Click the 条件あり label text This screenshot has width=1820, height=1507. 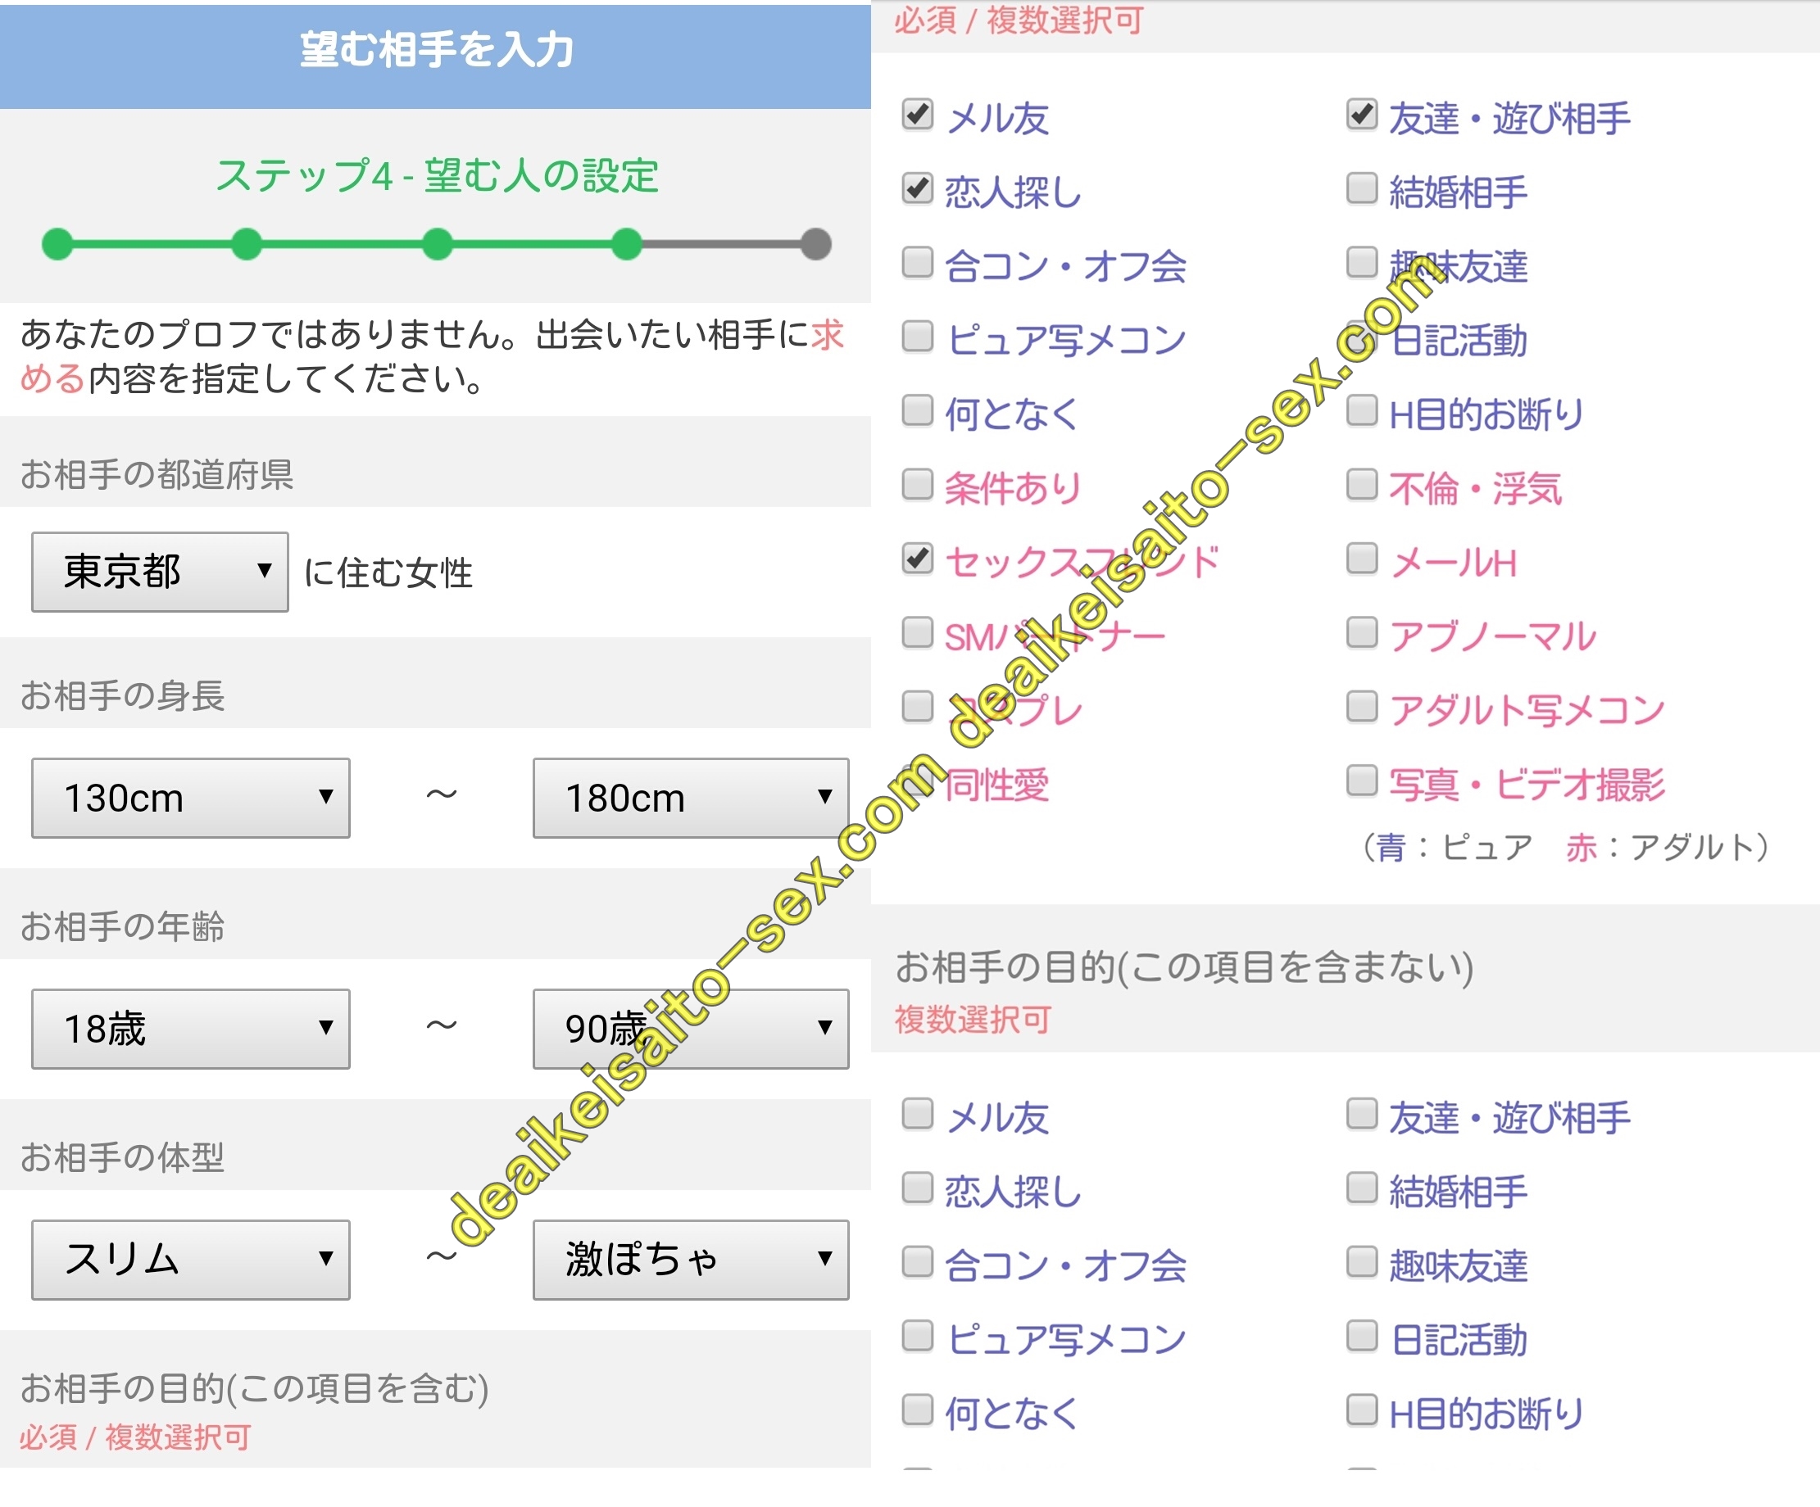pyautogui.click(x=1012, y=488)
